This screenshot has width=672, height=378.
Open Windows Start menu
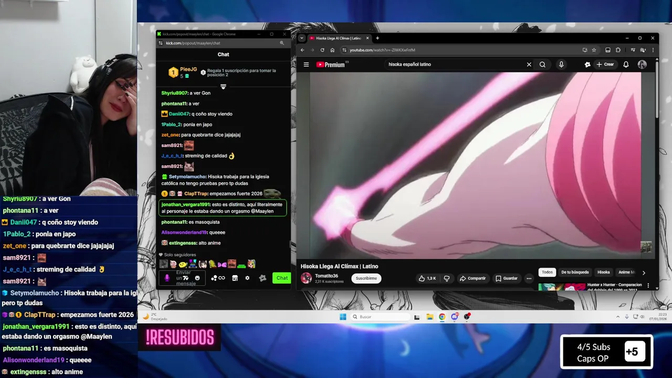click(343, 317)
